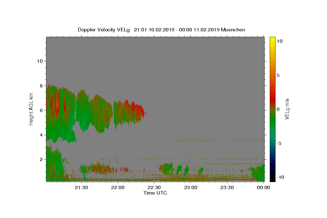
Task: Click the height axis tick label '10'
Action: pyautogui.click(x=40, y=61)
